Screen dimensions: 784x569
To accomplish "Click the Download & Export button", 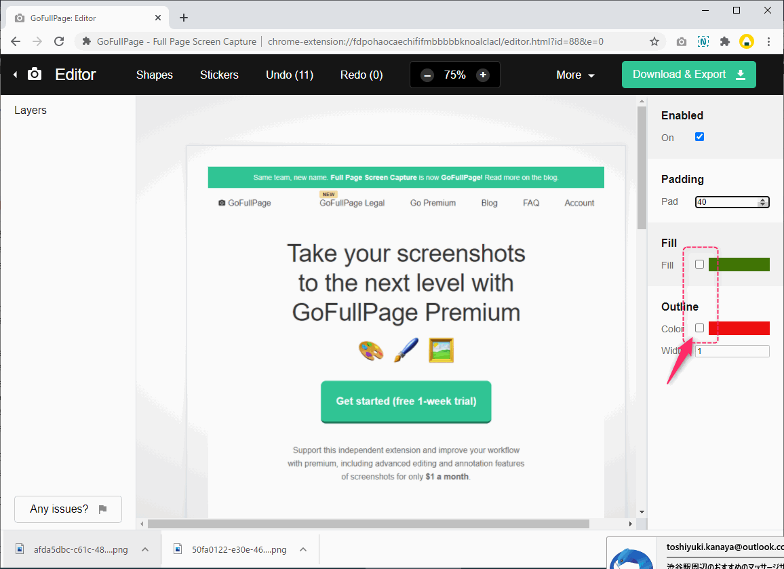I will coord(688,75).
